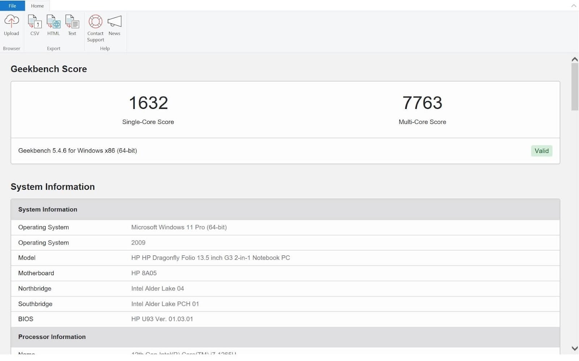Click the Single-Core Score value 1632
Viewport: 579px width, 361px height.
tap(148, 103)
